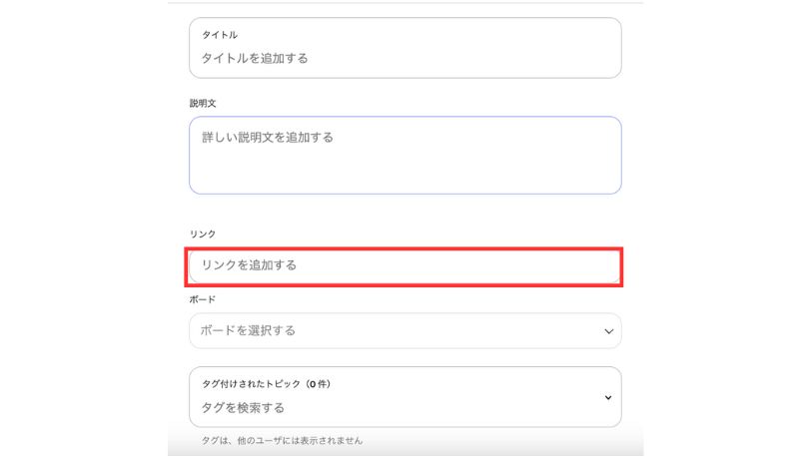811x456 pixels.
Task: Click the small arrow in the tagged topics box
Action: pyautogui.click(x=608, y=397)
